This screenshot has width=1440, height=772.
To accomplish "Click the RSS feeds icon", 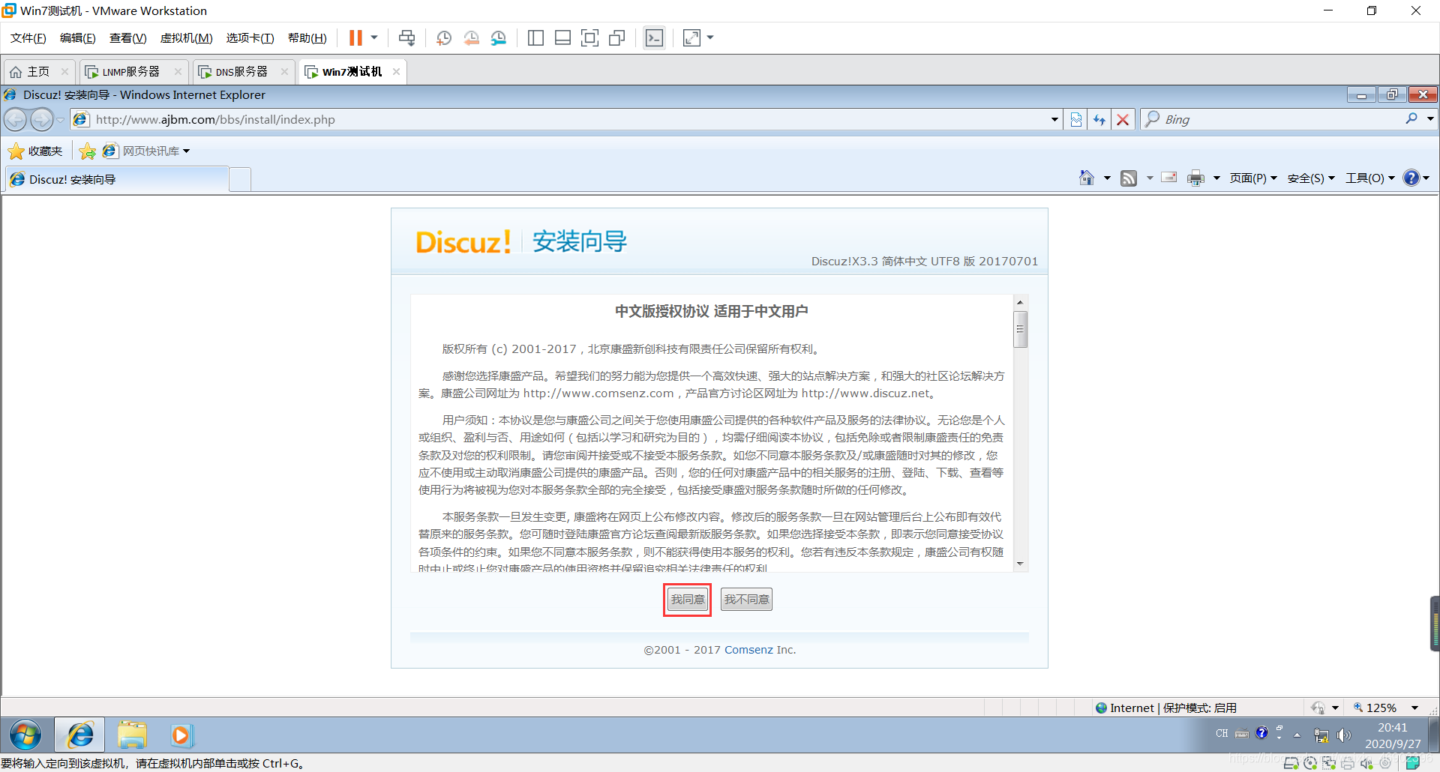I will [1129, 178].
